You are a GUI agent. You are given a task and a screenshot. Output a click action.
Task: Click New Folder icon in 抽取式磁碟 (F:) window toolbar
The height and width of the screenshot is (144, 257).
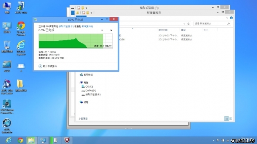click(83, 8)
